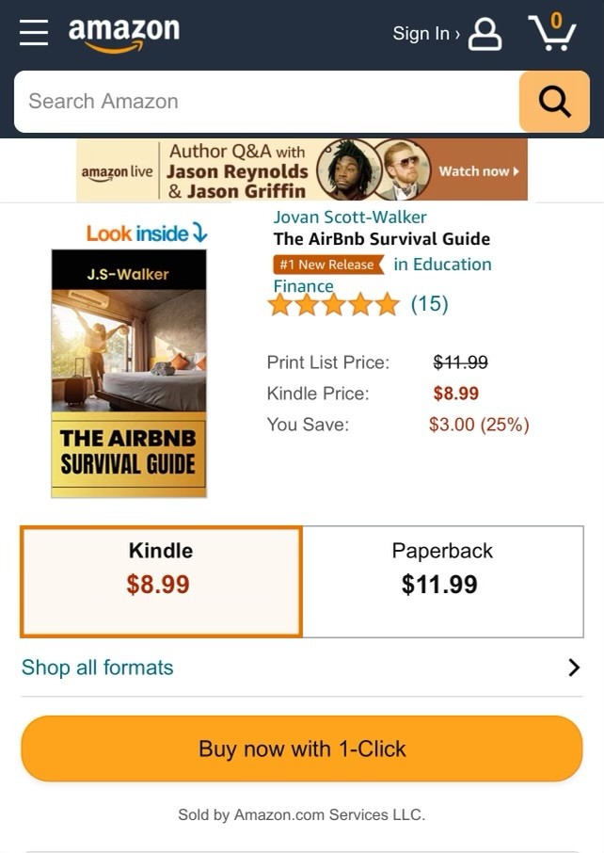Open Shop all formats link
Viewport: 604px width, 853px height.
(97, 668)
